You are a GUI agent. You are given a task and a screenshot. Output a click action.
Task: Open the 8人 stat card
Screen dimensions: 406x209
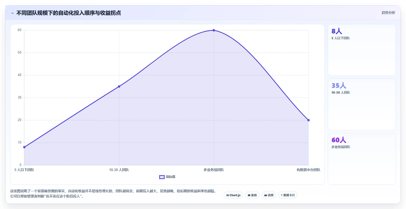tap(362, 50)
